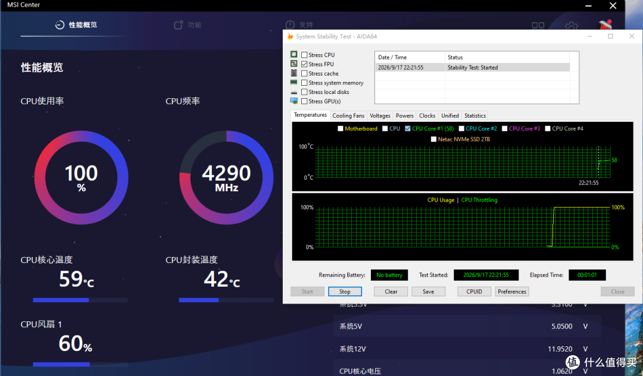Image resolution: width=643 pixels, height=376 pixels.
Task: Toggle the CPU Core #4 checkbox
Action: [548, 129]
